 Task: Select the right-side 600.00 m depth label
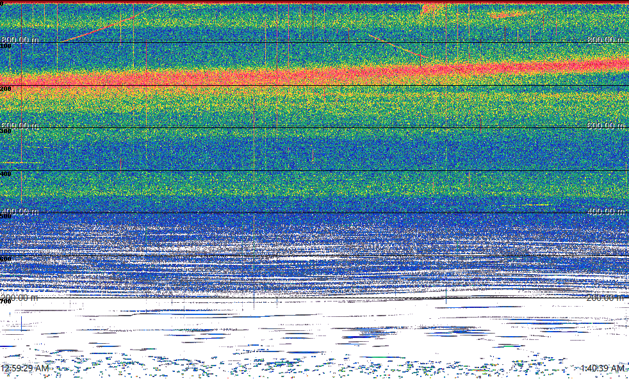tap(606, 125)
